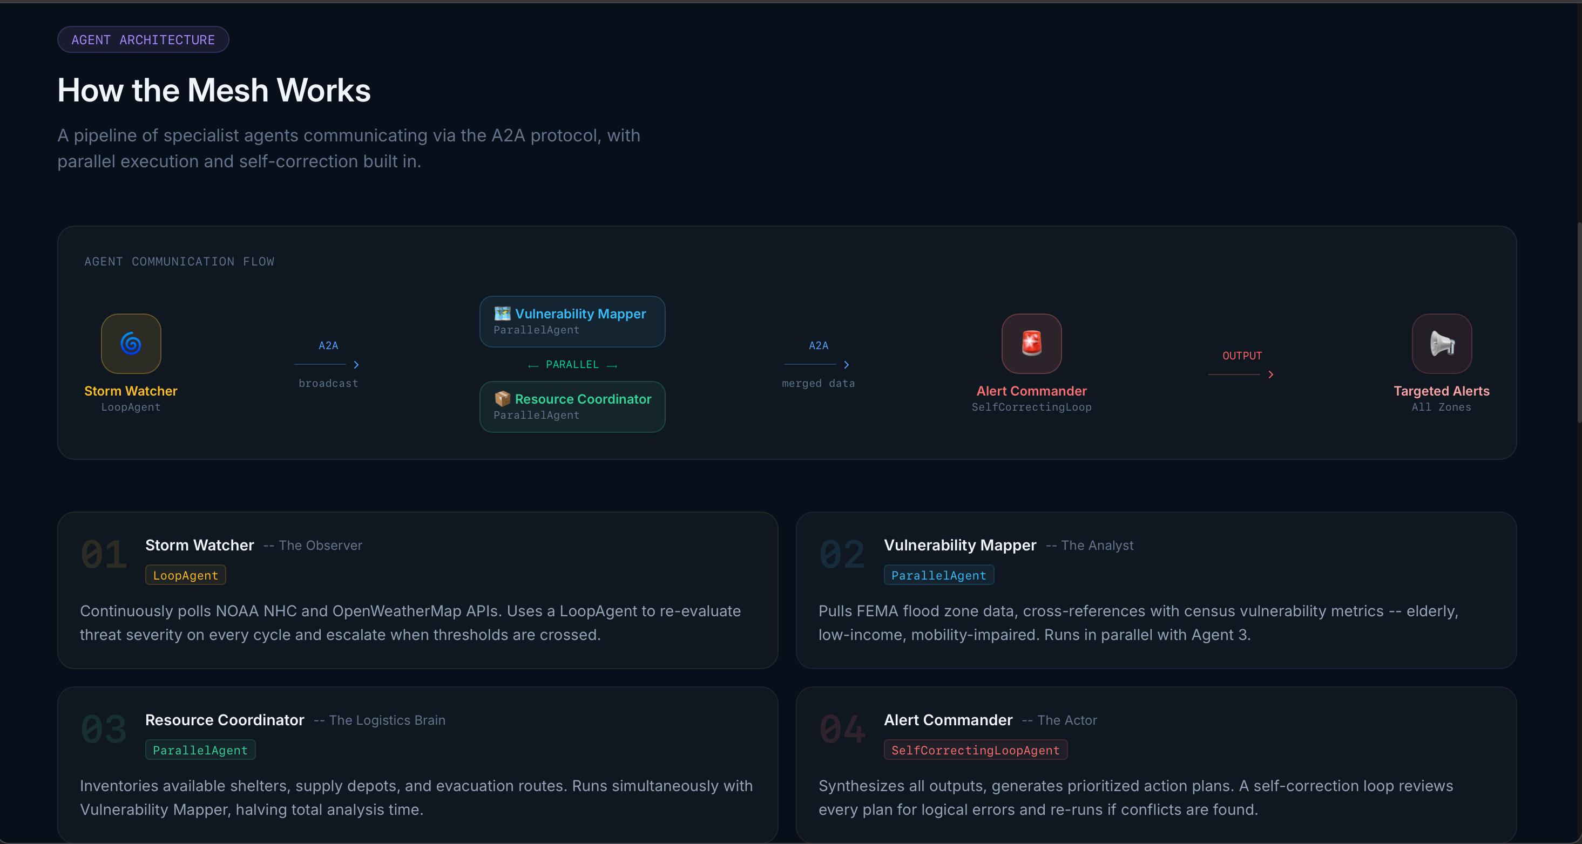Select the Vulnerability Mapper flow node
Screen dimensions: 1582x844
click(572, 322)
